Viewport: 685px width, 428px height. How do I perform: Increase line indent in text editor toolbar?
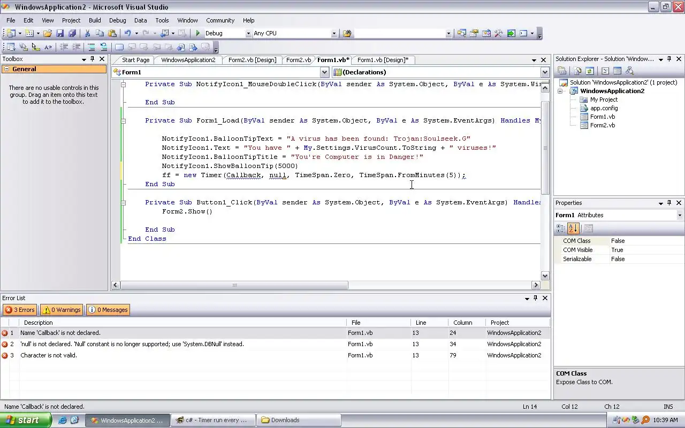pyautogui.click(x=76, y=47)
